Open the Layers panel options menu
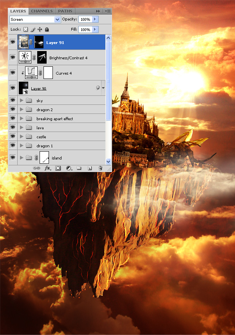The image size is (235, 335). (x=108, y=11)
